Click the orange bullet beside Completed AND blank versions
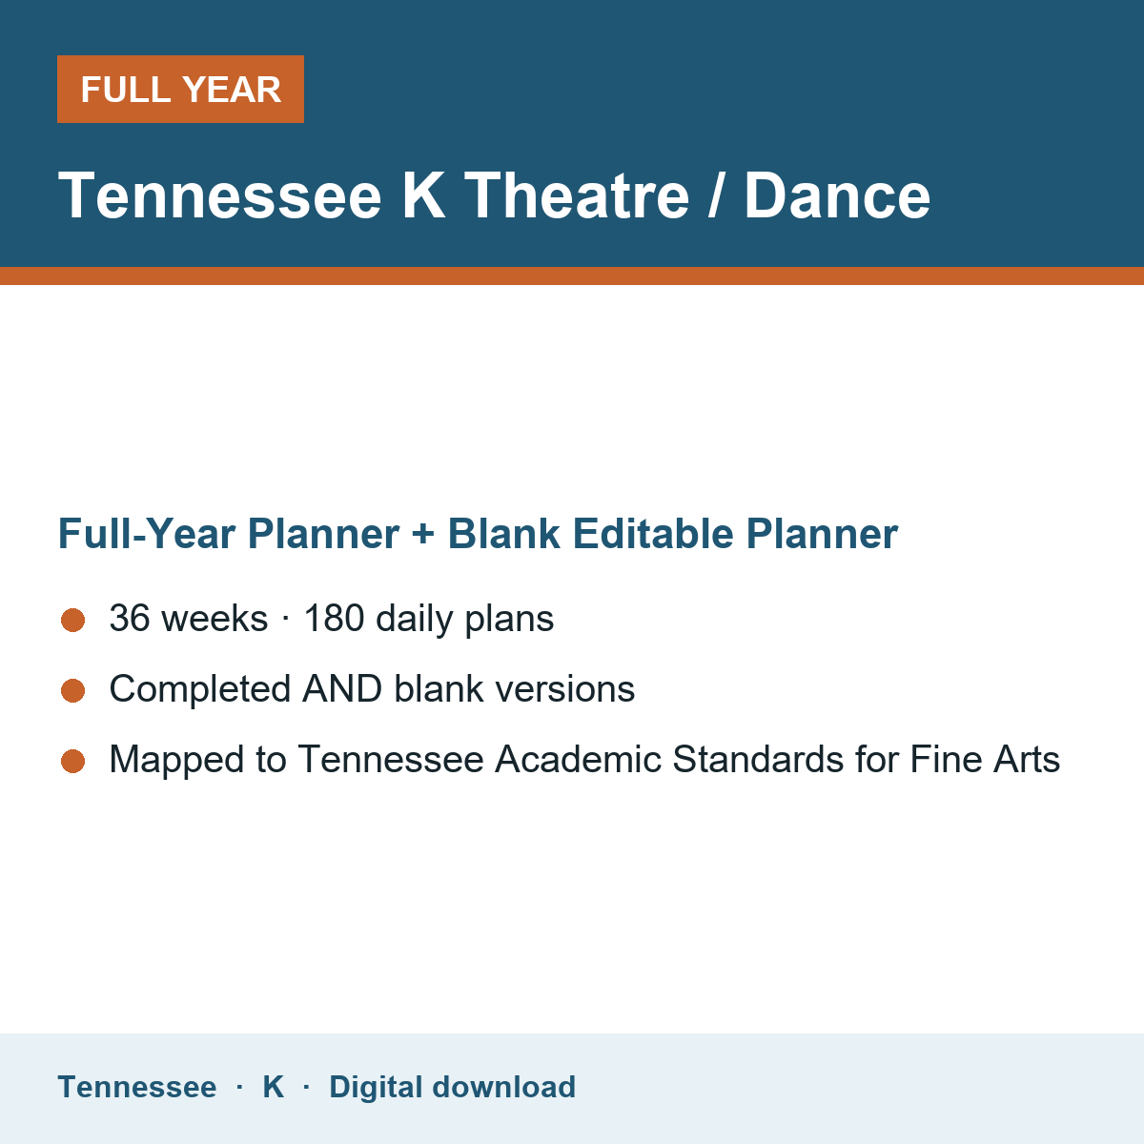This screenshot has height=1144, width=1144. [73, 690]
